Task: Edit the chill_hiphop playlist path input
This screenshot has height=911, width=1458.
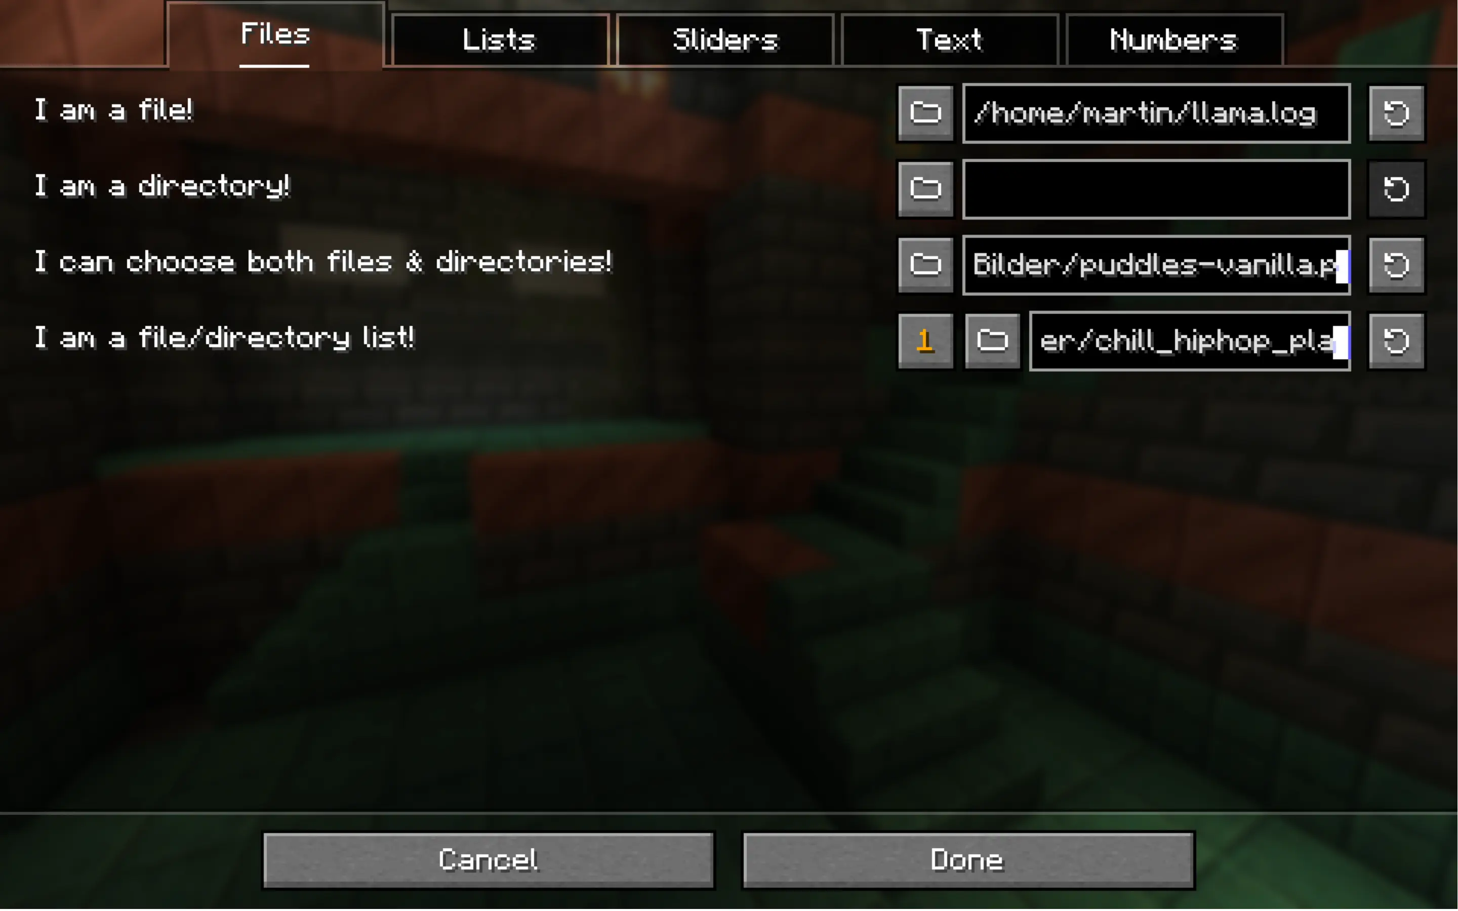Action: pos(1188,339)
